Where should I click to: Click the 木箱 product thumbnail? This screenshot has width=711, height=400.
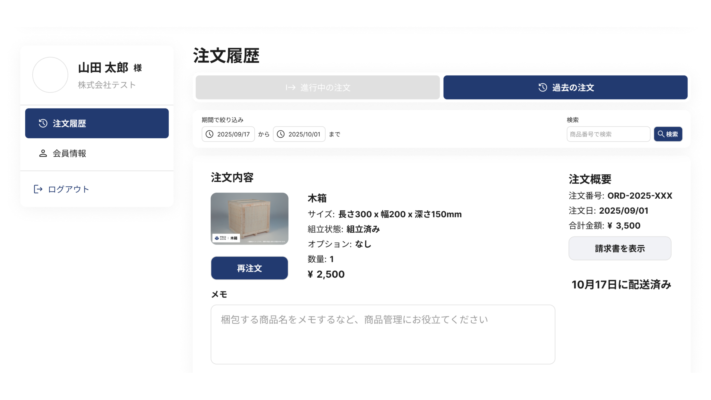(249, 218)
